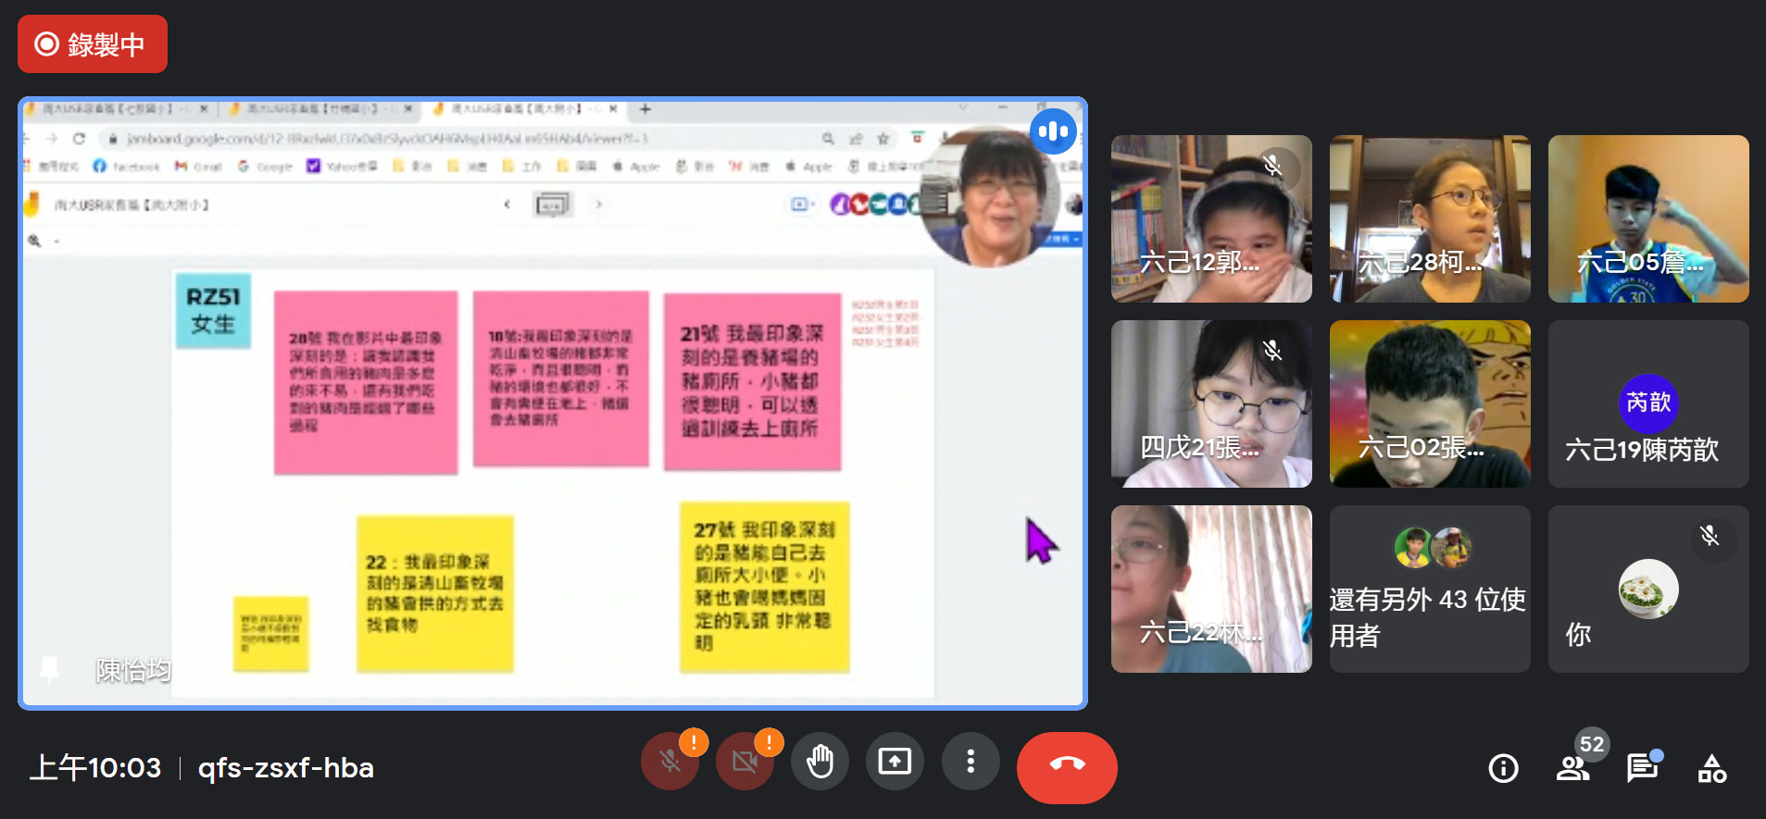Click the pink 21號 sticky note
The height and width of the screenshot is (819, 1766).
click(752, 380)
